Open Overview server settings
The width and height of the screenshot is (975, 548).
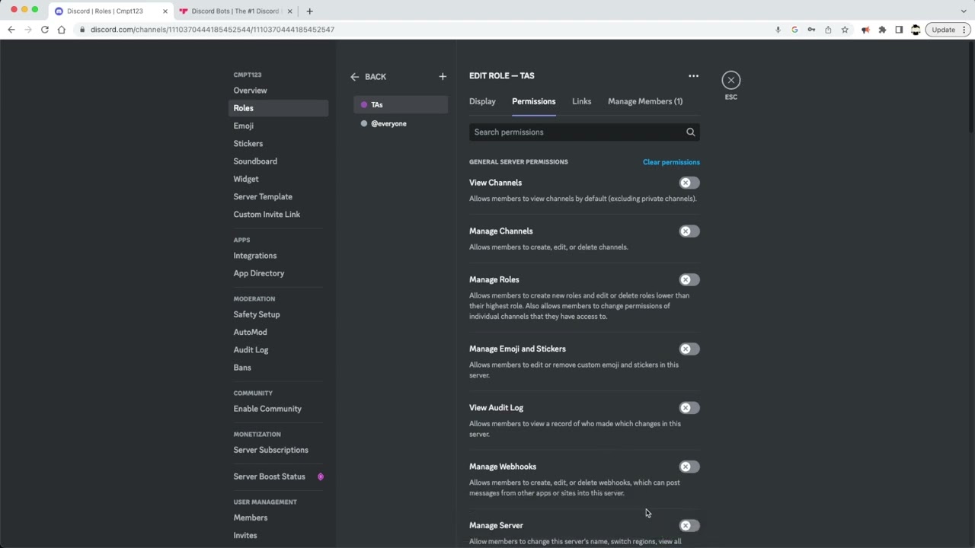(x=278, y=91)
